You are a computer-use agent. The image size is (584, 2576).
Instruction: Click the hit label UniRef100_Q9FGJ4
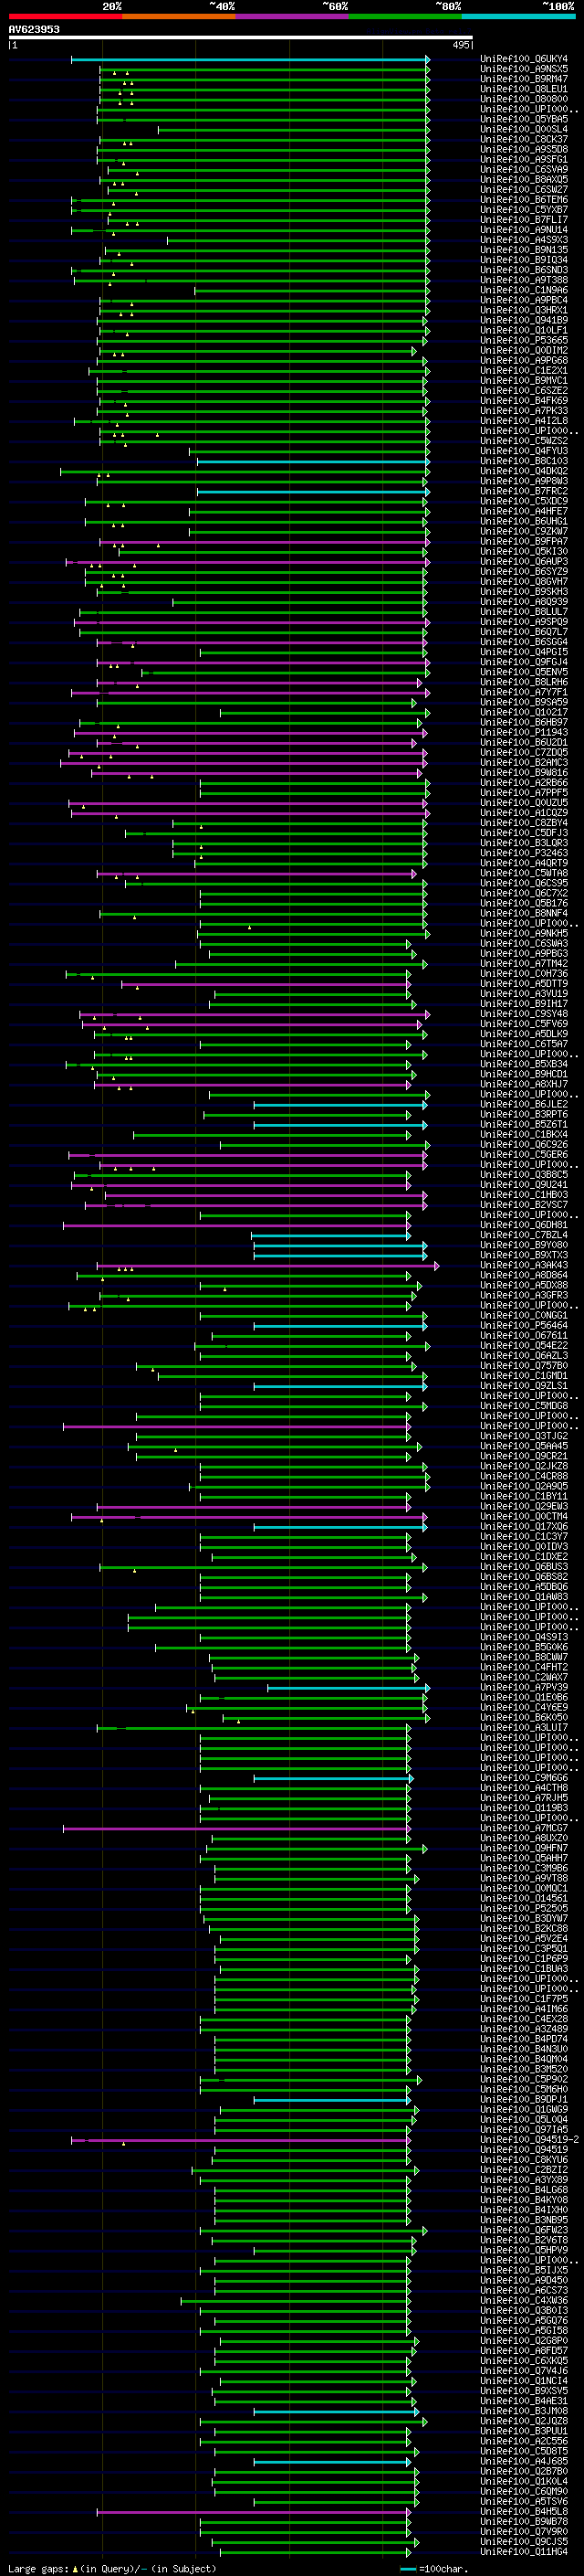(524, 662)
